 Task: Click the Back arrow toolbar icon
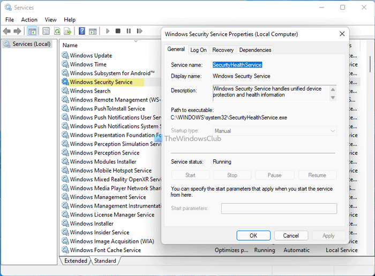(x=6, y=31)
